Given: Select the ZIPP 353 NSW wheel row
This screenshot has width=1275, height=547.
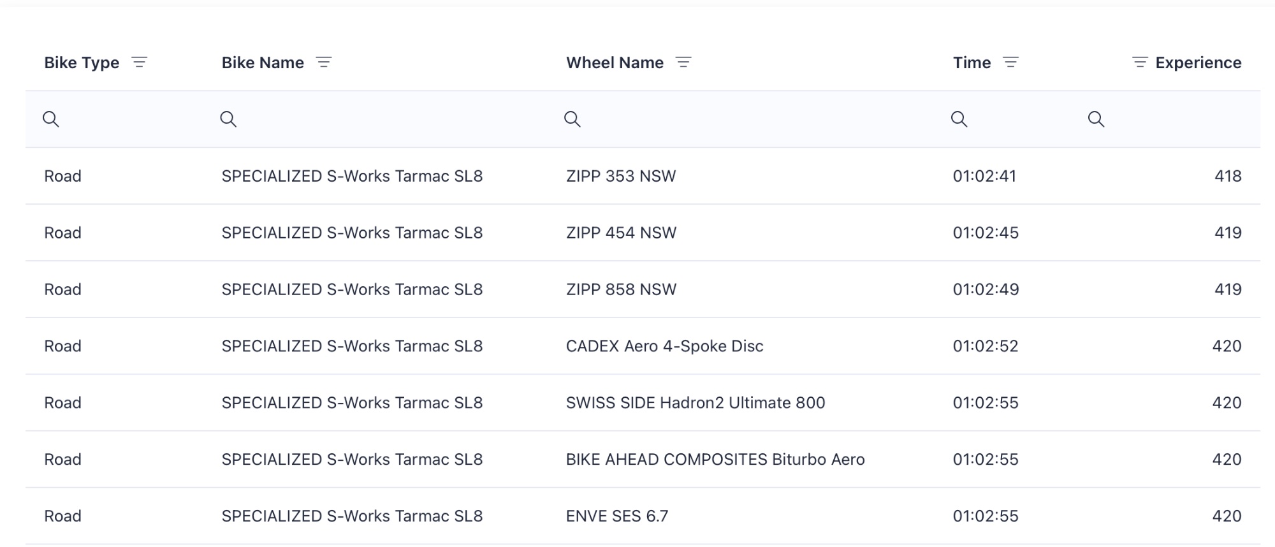Looking at the screenshot, I should (x=620, y=176).
